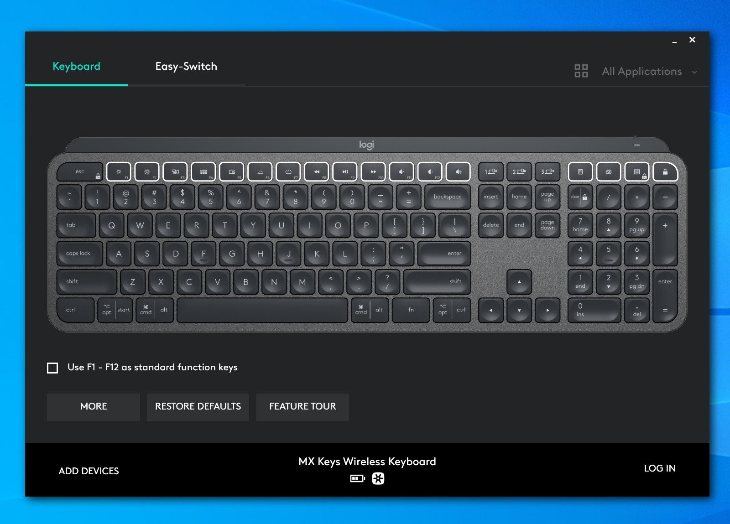Select the lock key at top-right corner
Image resolution: width=730 pixels, height=524 pixels.
point(665,172)
